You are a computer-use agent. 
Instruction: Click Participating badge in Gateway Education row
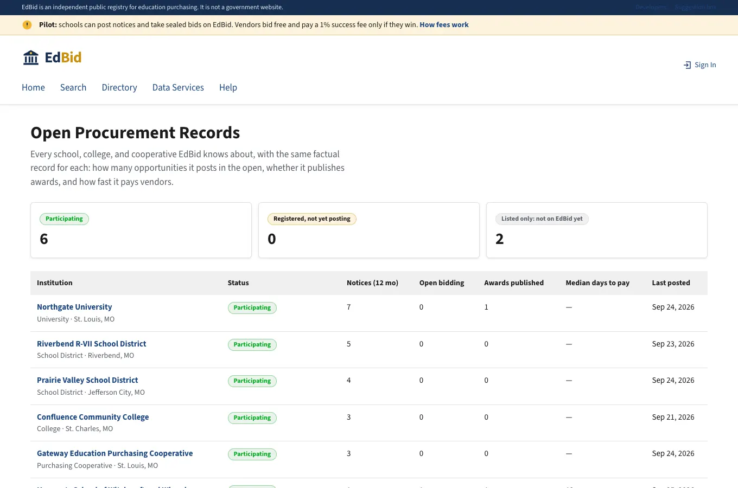tap(252, 454)
